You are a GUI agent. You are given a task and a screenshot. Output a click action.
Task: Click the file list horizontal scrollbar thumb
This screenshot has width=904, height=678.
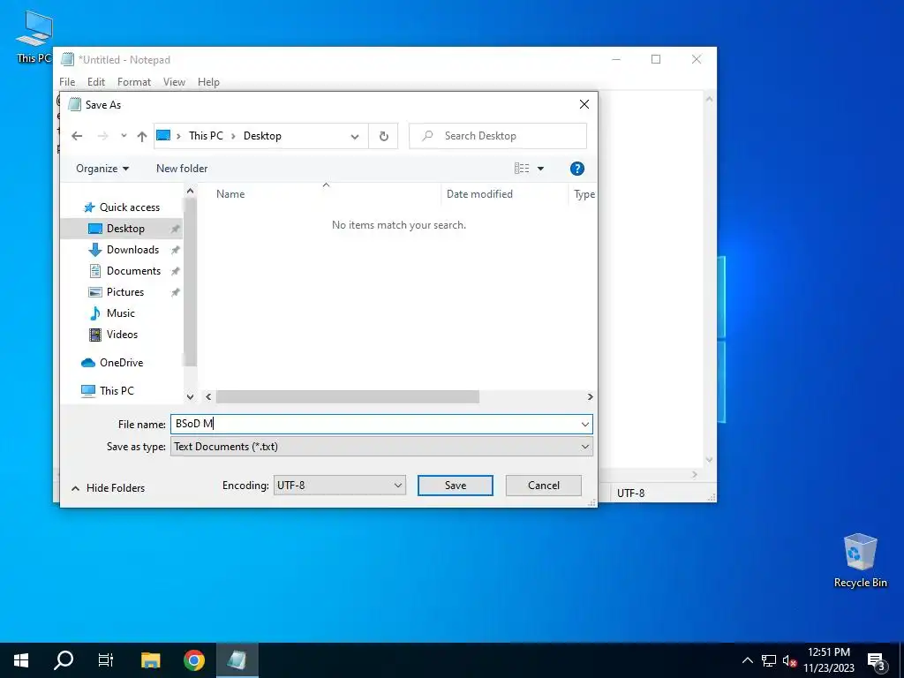pyautogui.click(x=347, y=396)
